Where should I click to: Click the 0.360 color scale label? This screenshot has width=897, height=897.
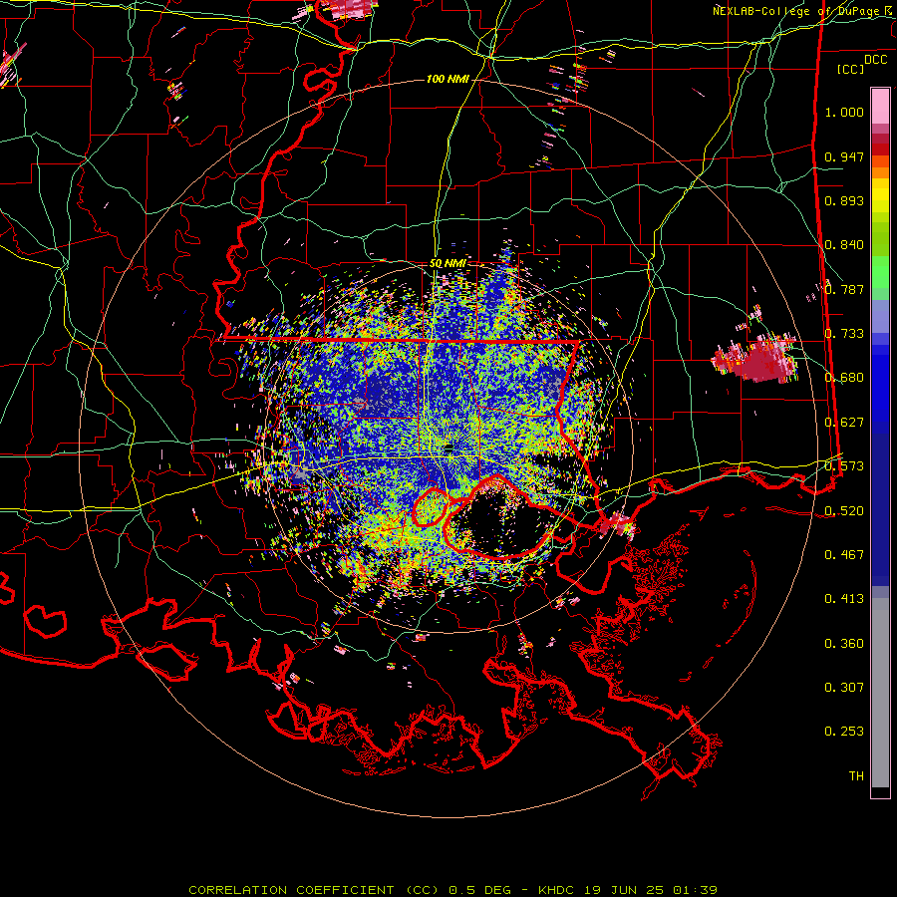point(844,644)
